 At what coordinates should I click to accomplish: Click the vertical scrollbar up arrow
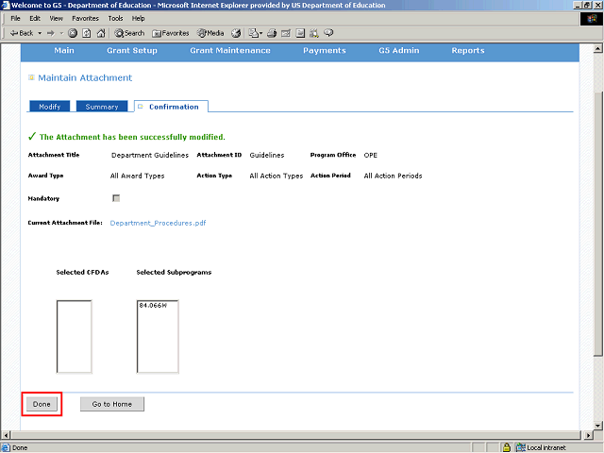[597, 48]
